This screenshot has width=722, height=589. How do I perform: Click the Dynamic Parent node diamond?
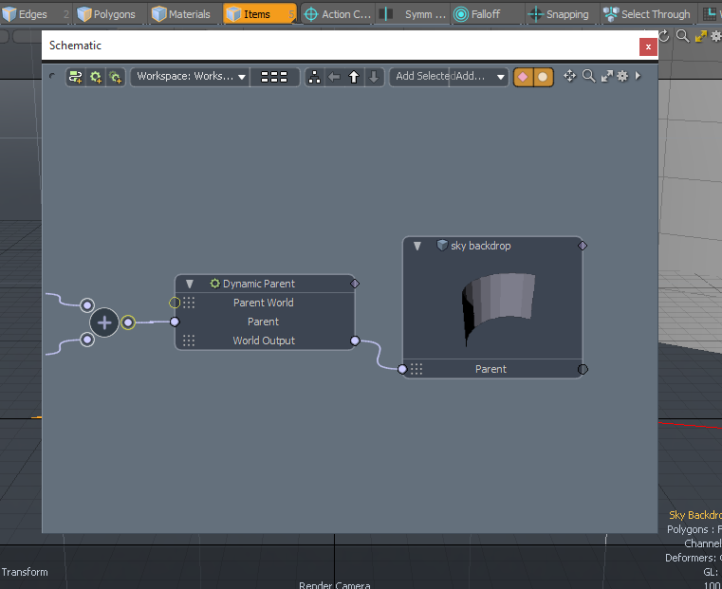[355, 284]
